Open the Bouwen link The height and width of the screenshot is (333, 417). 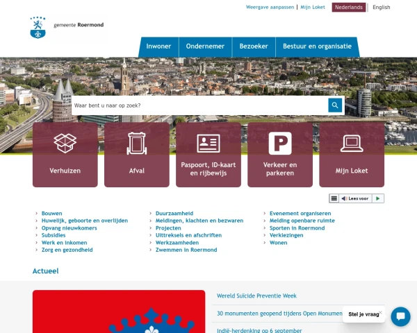(x=52, y=213)
